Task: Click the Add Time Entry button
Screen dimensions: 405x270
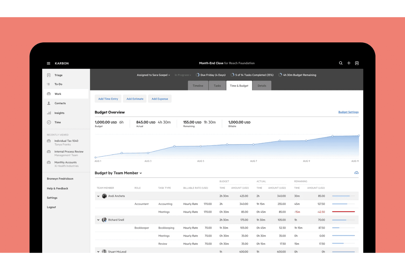Action: (x=108, y=99)
